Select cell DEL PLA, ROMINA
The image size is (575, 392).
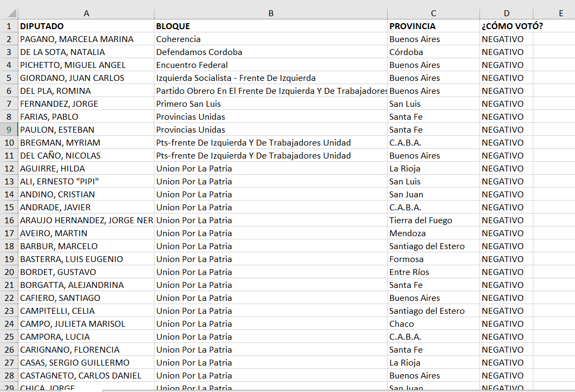click(x=86, y=91)
